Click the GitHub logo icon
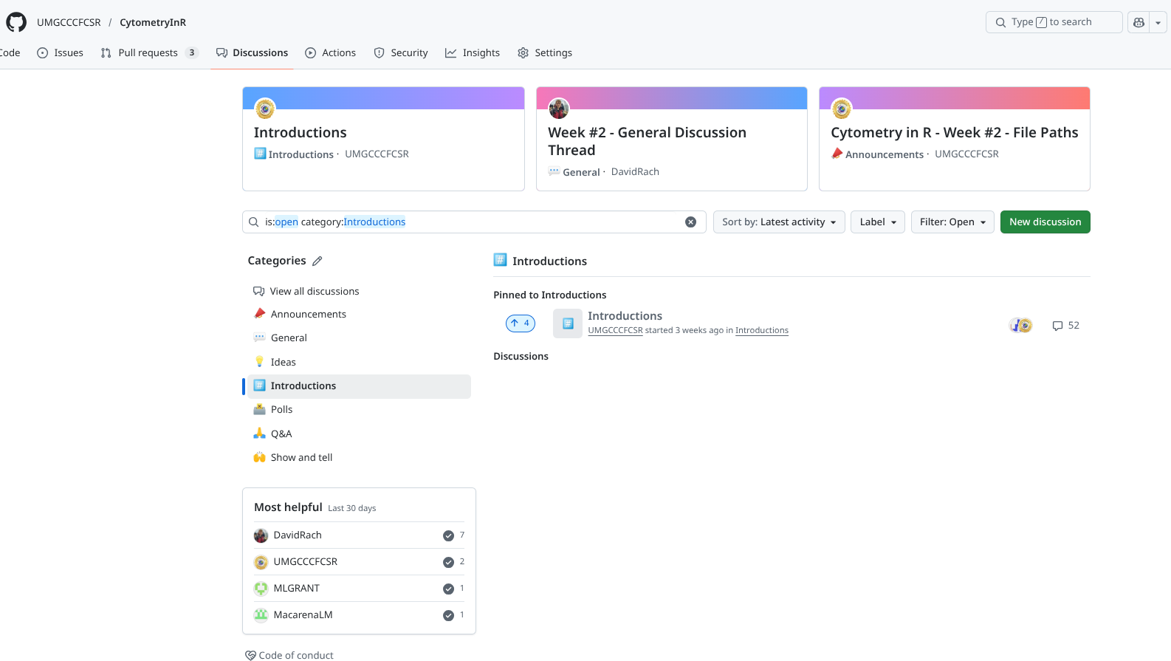Viewport: 1171px width, 661px height. point(16,22)
